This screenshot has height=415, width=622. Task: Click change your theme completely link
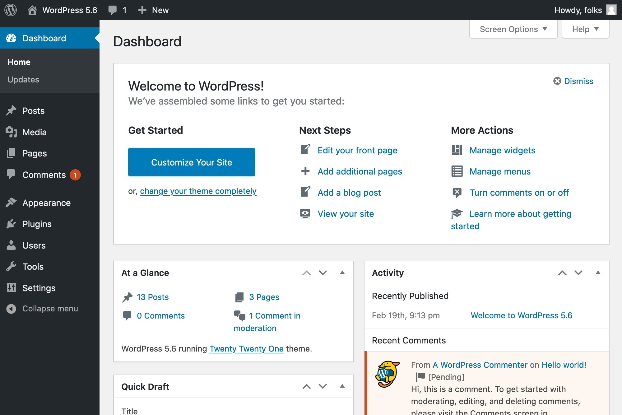pyautogui.click(x=198, y=190)
